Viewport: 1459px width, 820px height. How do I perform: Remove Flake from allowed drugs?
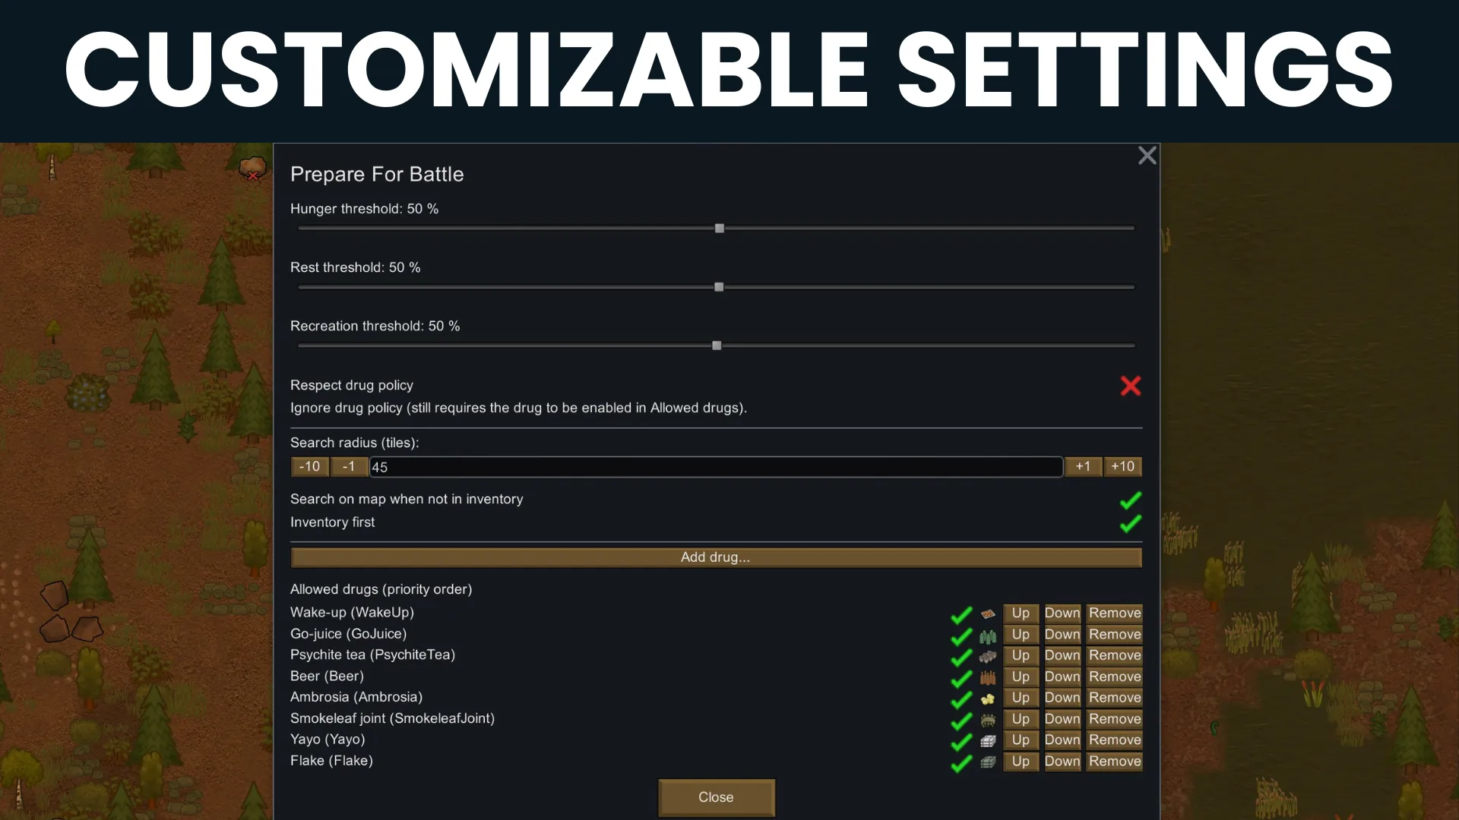tap(1114, 762)
